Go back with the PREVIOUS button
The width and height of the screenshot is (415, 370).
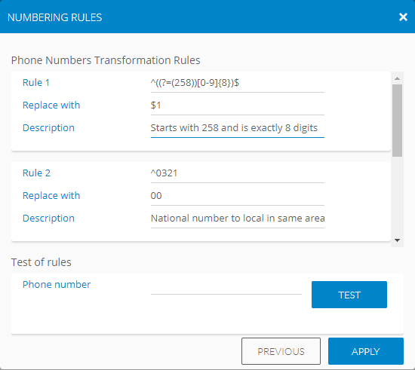click(281, 351)
